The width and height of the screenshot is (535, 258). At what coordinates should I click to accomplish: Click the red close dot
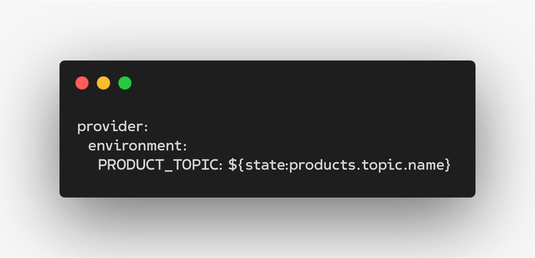(82, 83)
